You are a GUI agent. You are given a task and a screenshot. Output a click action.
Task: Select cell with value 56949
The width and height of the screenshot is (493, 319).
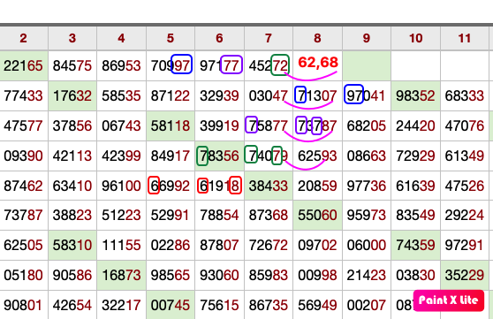tap(317, 305)
